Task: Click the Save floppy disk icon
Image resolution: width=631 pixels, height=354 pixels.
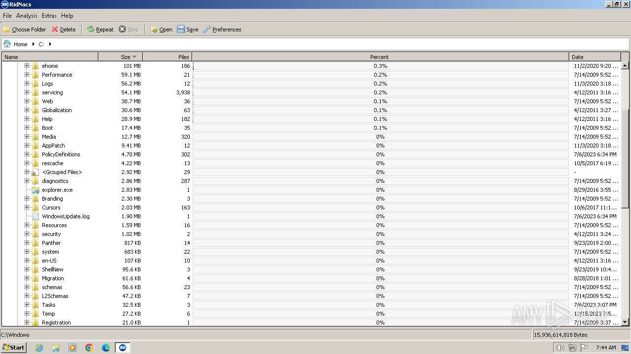Action: (x=181, y=29)
